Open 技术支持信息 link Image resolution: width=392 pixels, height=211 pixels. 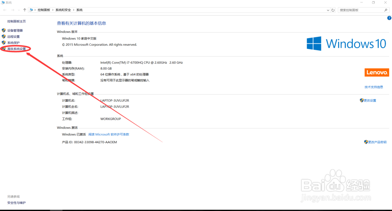pos(374,87)
